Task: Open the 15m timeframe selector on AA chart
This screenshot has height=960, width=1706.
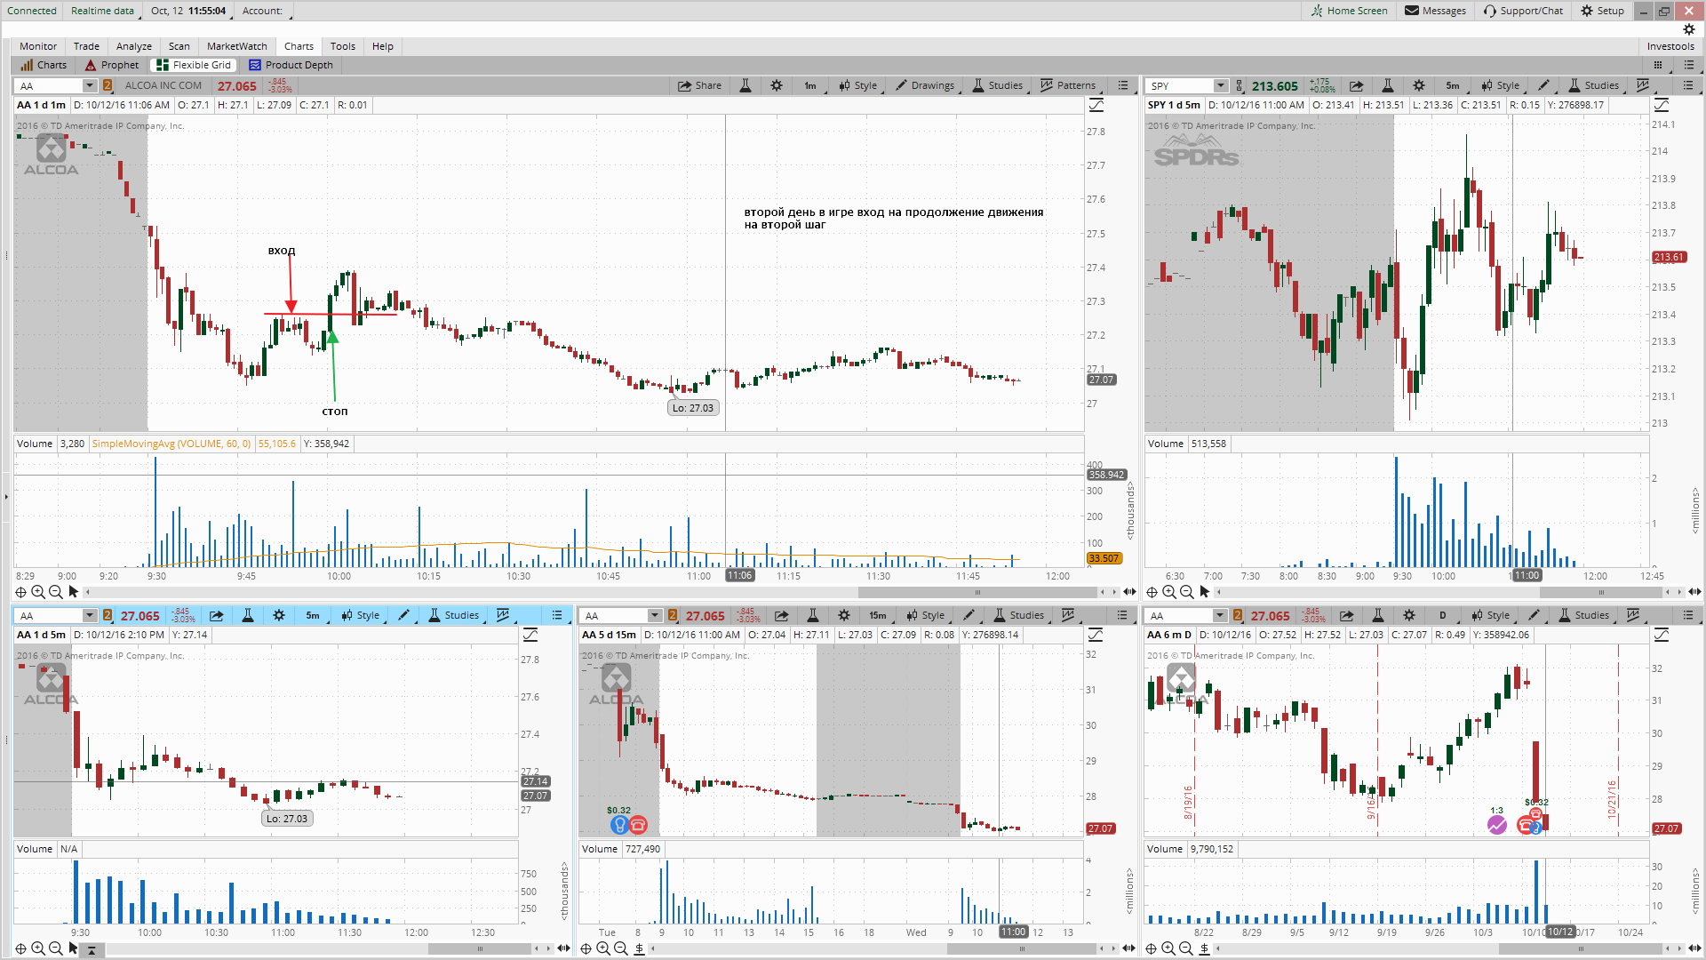Action: pyautogui.click(x=878, y=615)
